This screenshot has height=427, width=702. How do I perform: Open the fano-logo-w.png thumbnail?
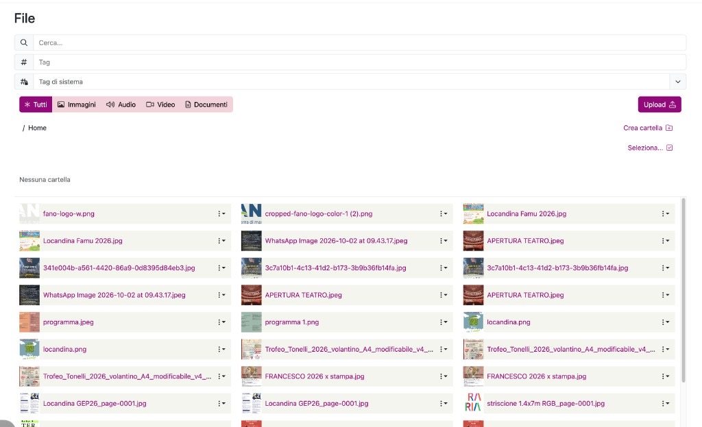[x=29, y=213]
